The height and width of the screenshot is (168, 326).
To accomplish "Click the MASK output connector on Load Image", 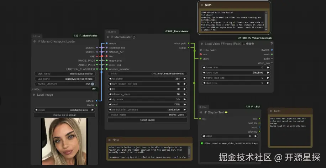I will [x=96, y=105].
